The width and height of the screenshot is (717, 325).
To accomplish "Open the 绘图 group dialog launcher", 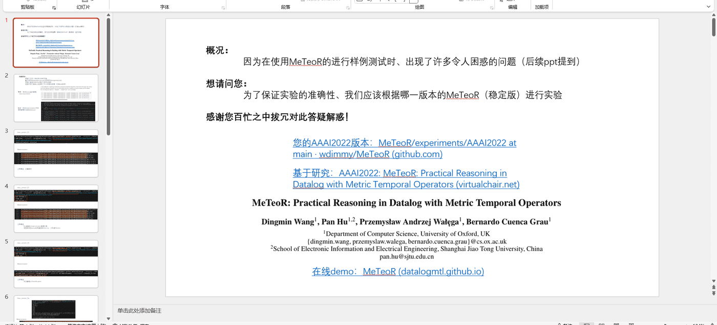I will point(491,8).
